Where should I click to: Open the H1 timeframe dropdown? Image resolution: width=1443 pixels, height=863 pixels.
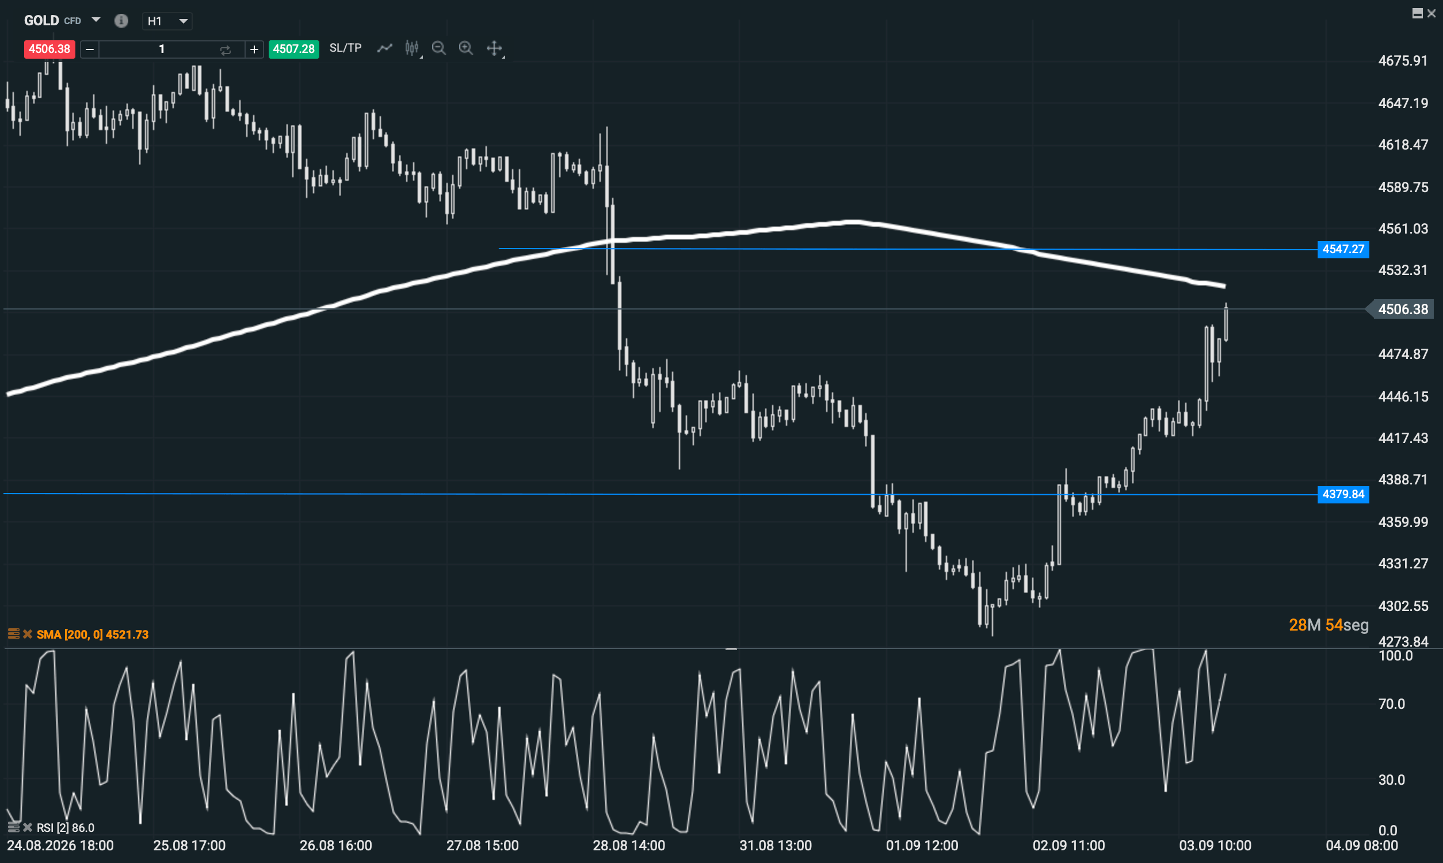click(167, 21)
